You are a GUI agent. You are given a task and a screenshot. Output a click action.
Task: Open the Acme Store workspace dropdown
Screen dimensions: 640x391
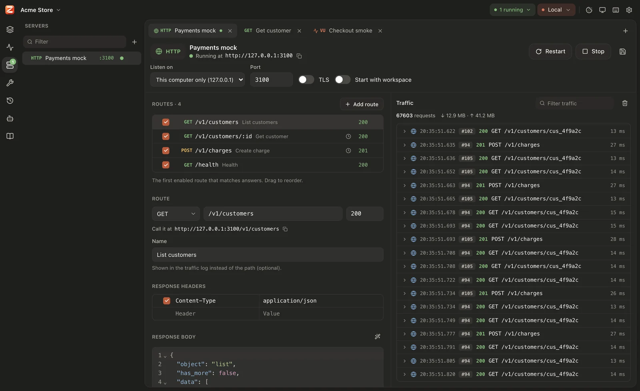[x=40, y=10]
